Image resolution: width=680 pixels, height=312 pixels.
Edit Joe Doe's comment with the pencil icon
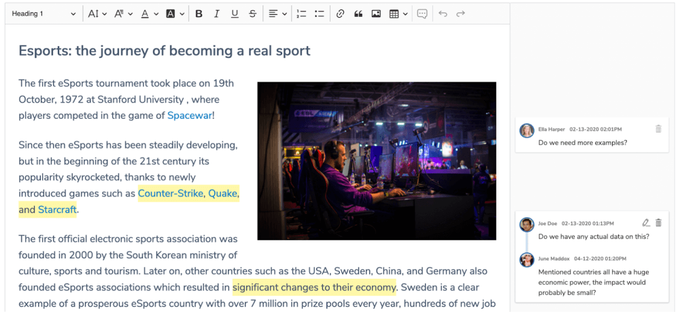pyautogui.click(x=646, y=223)
